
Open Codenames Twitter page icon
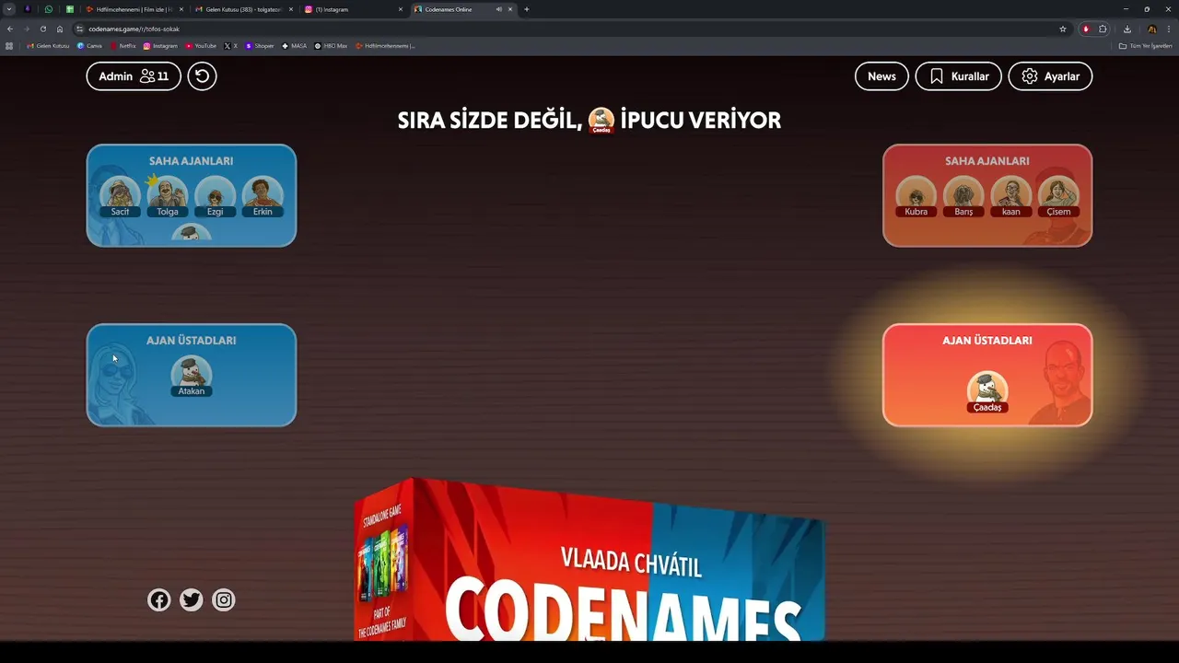pos(192,600)
